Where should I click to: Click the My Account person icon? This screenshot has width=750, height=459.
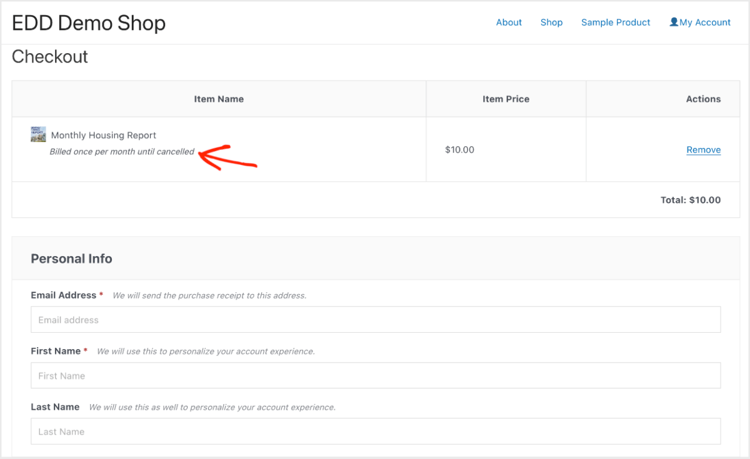(x=674, y=22)
